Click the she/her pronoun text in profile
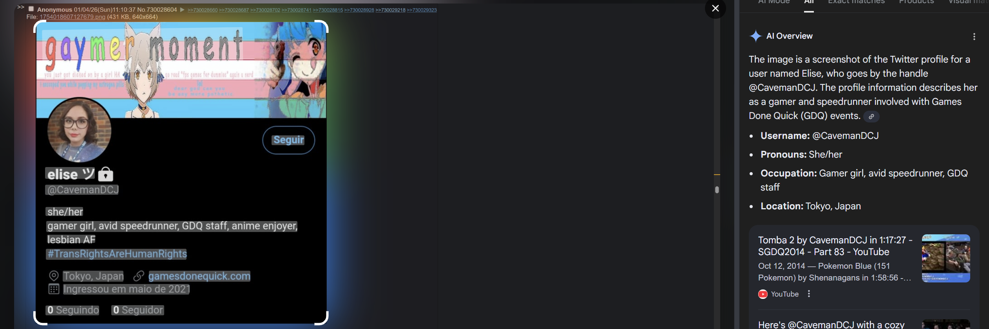 coord(65,212)
